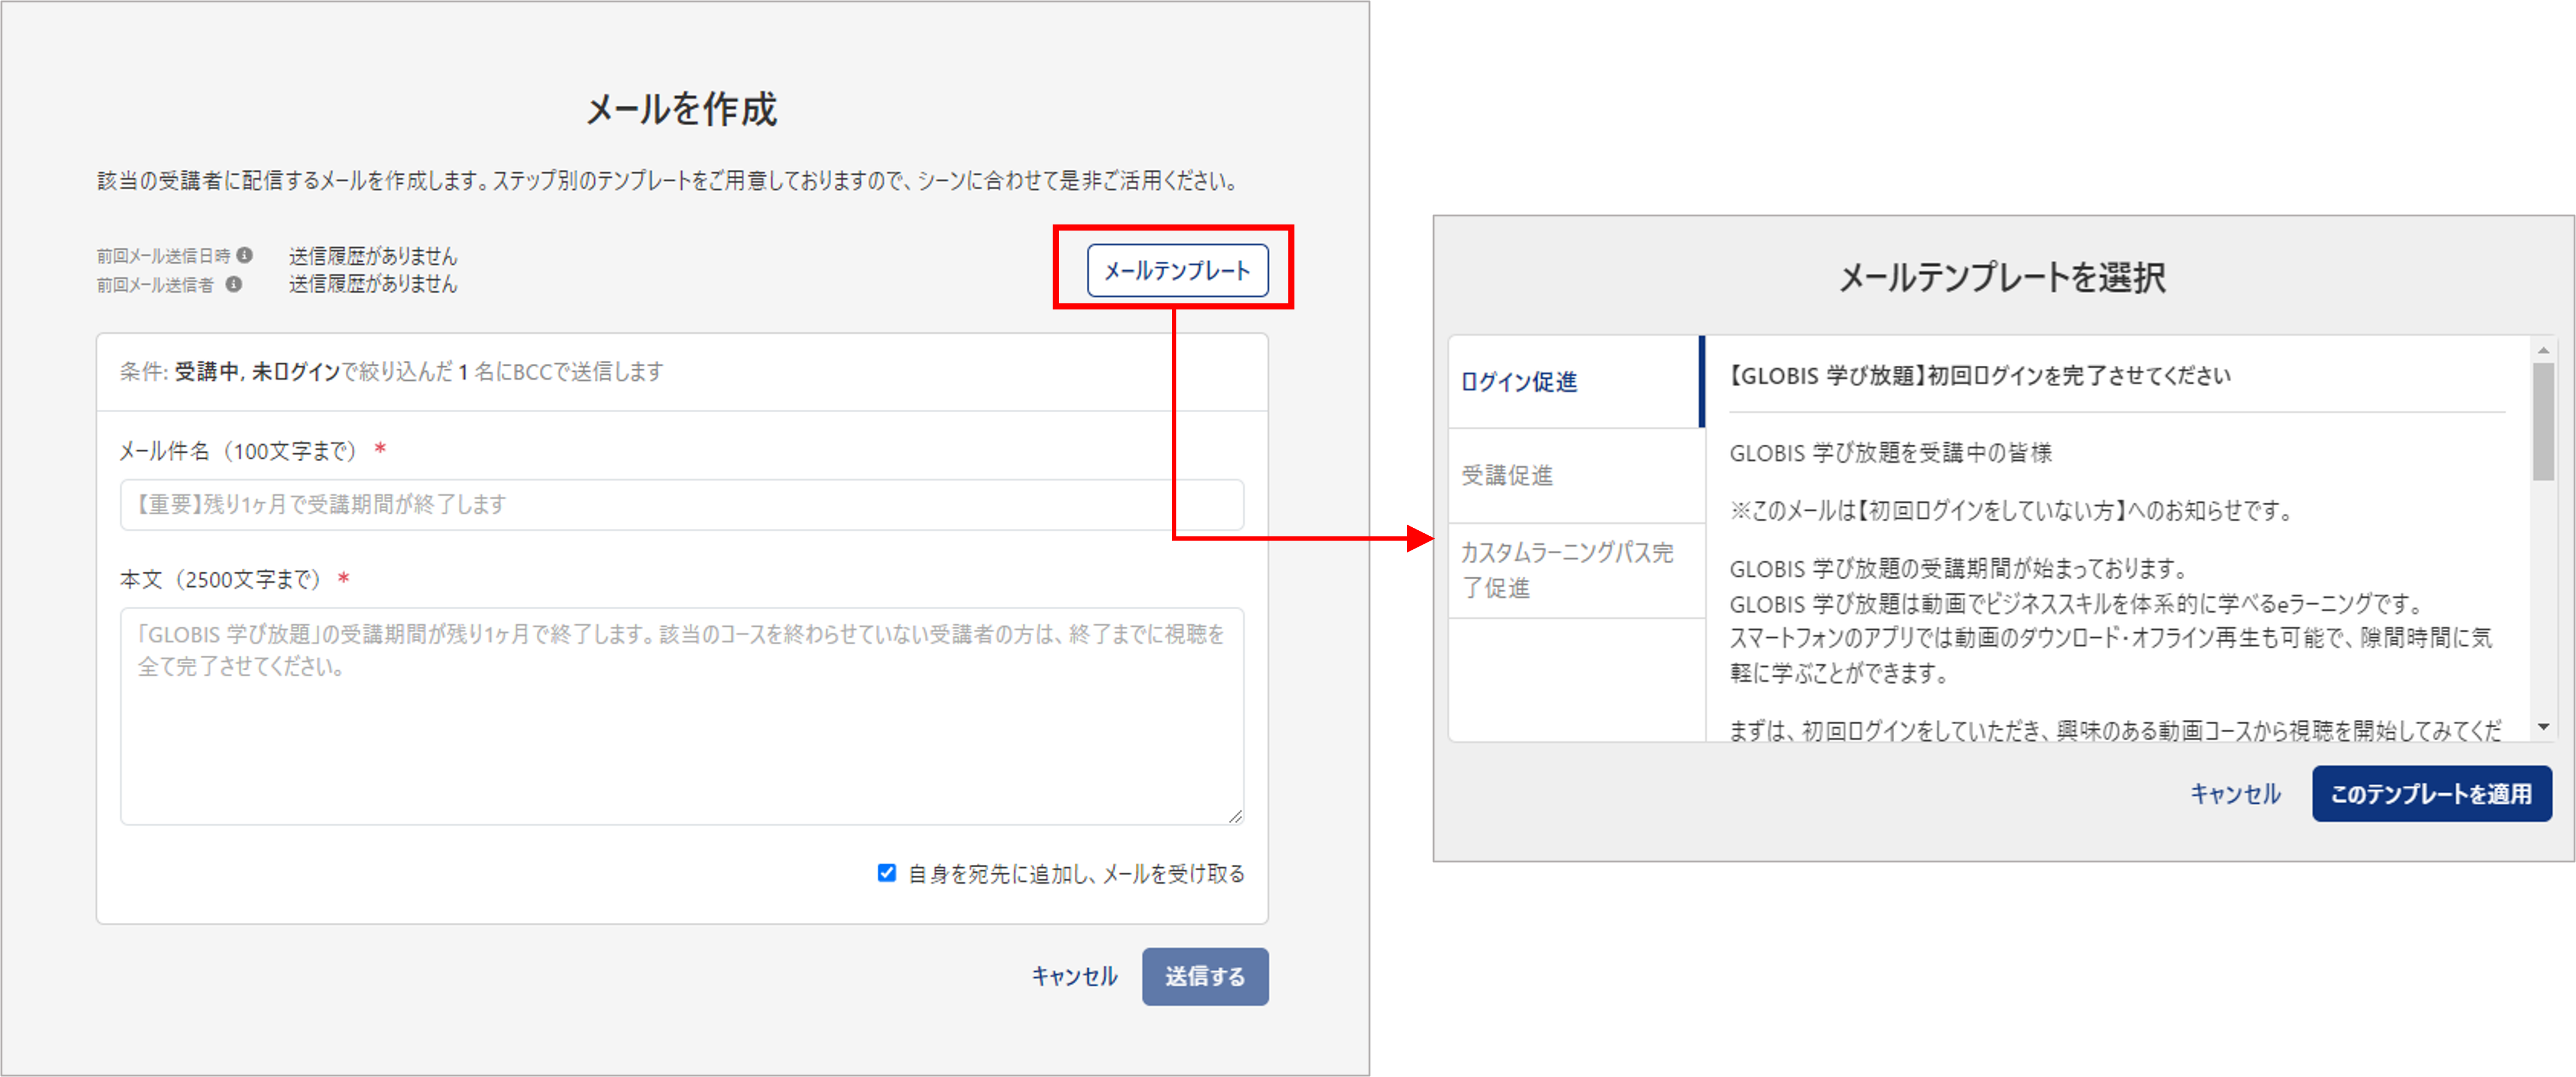Click info icon beside 前回メール送信日時
This screenshot has height=1077, width=2576.
(x=245, y=255)
